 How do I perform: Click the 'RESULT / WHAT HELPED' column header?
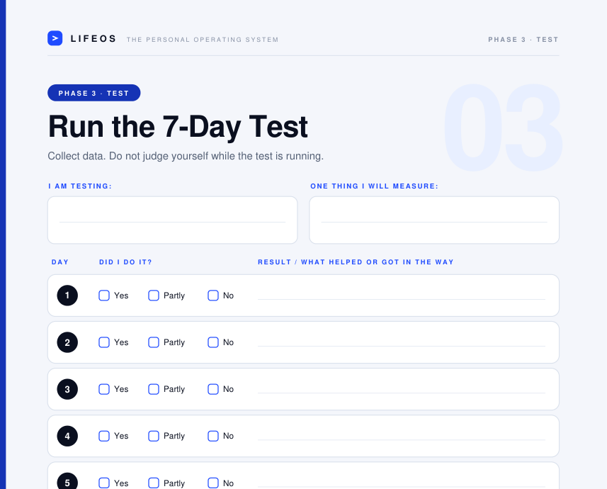click(356, 262)
